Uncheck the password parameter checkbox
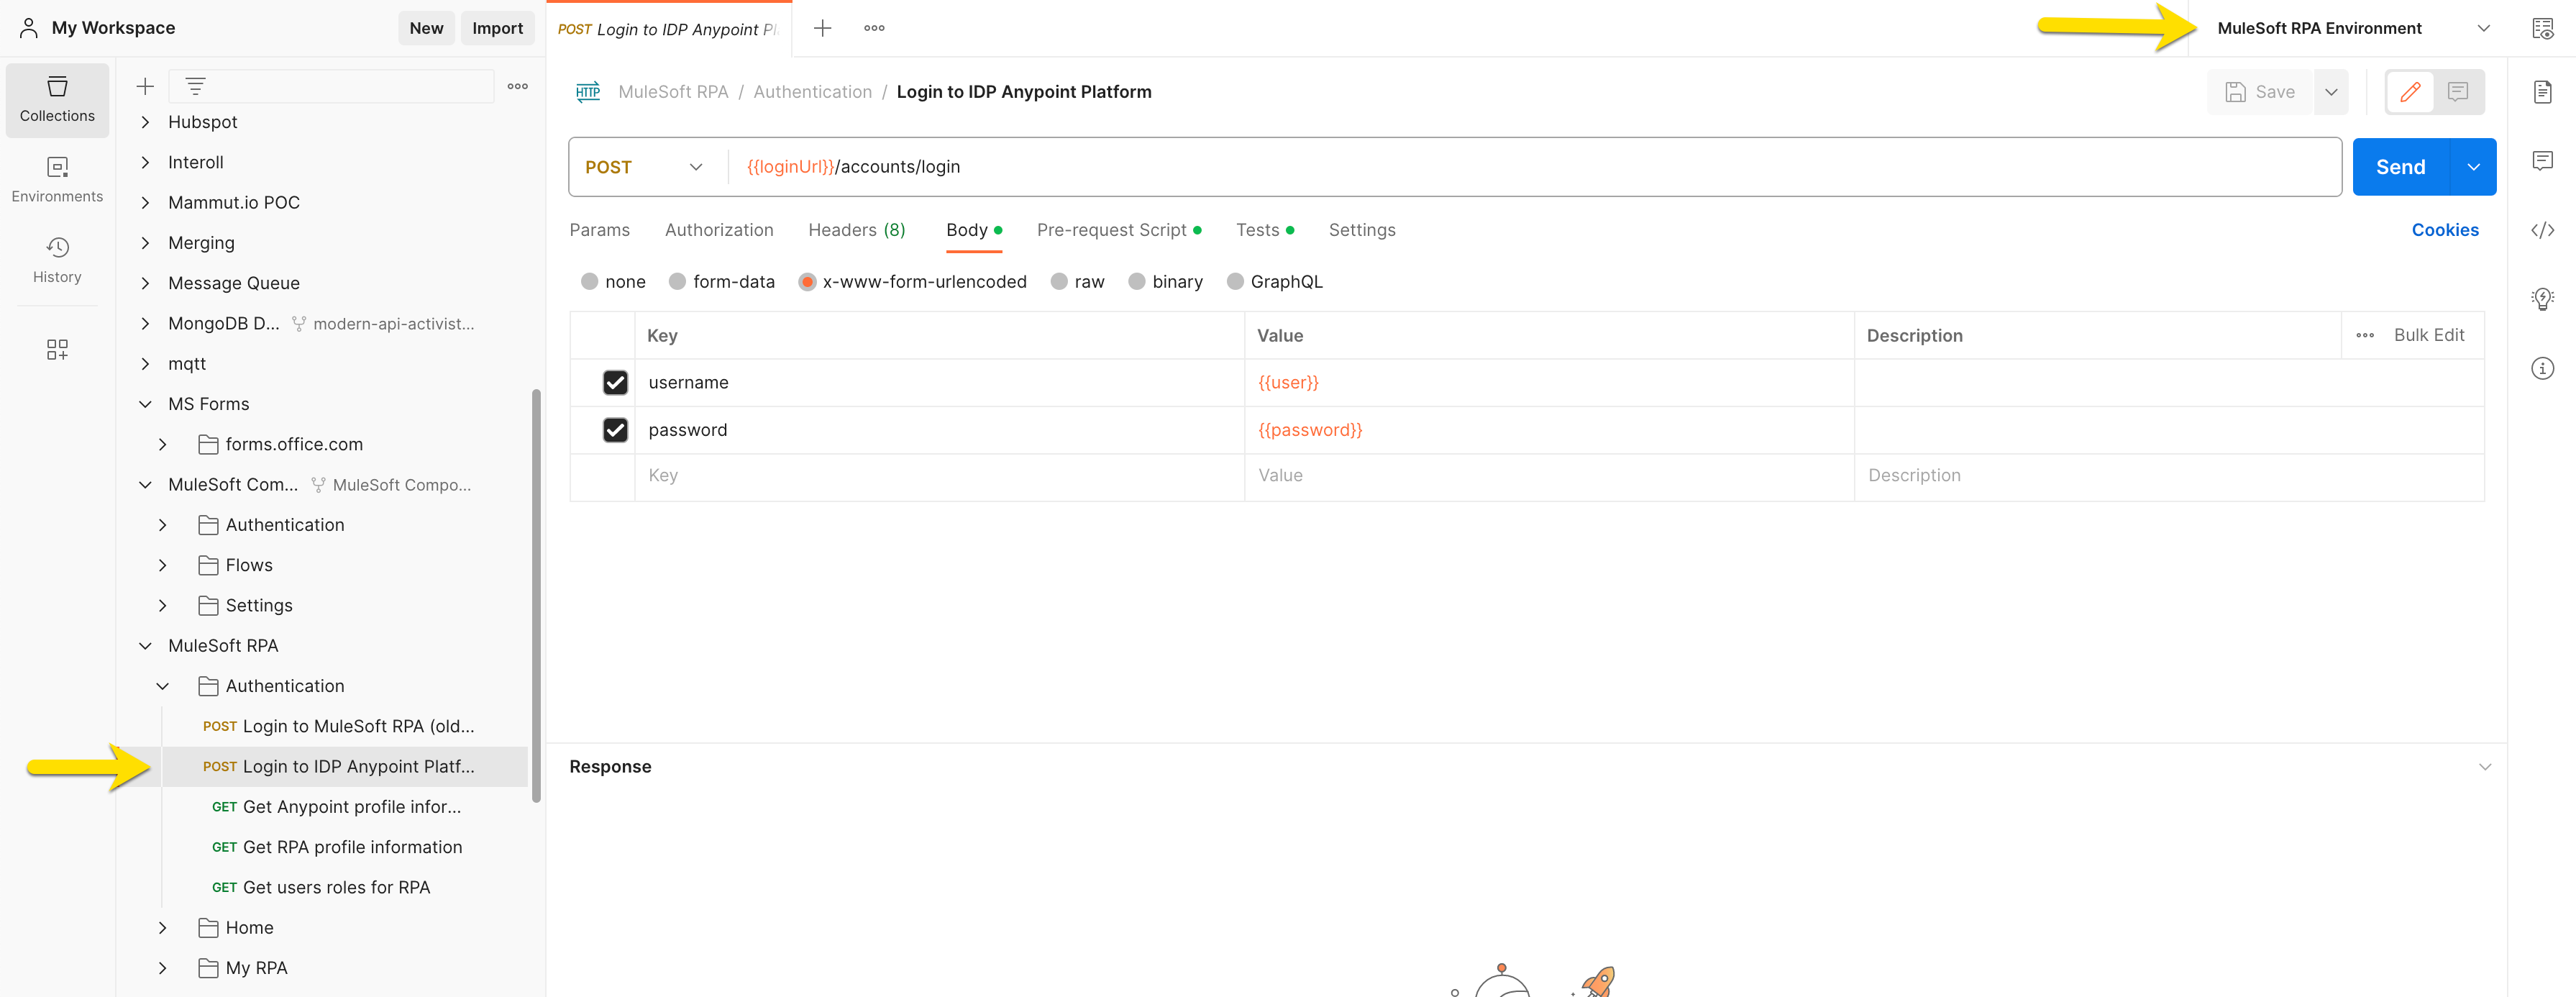The image size is (2576, 997). [x=615, y=430]
